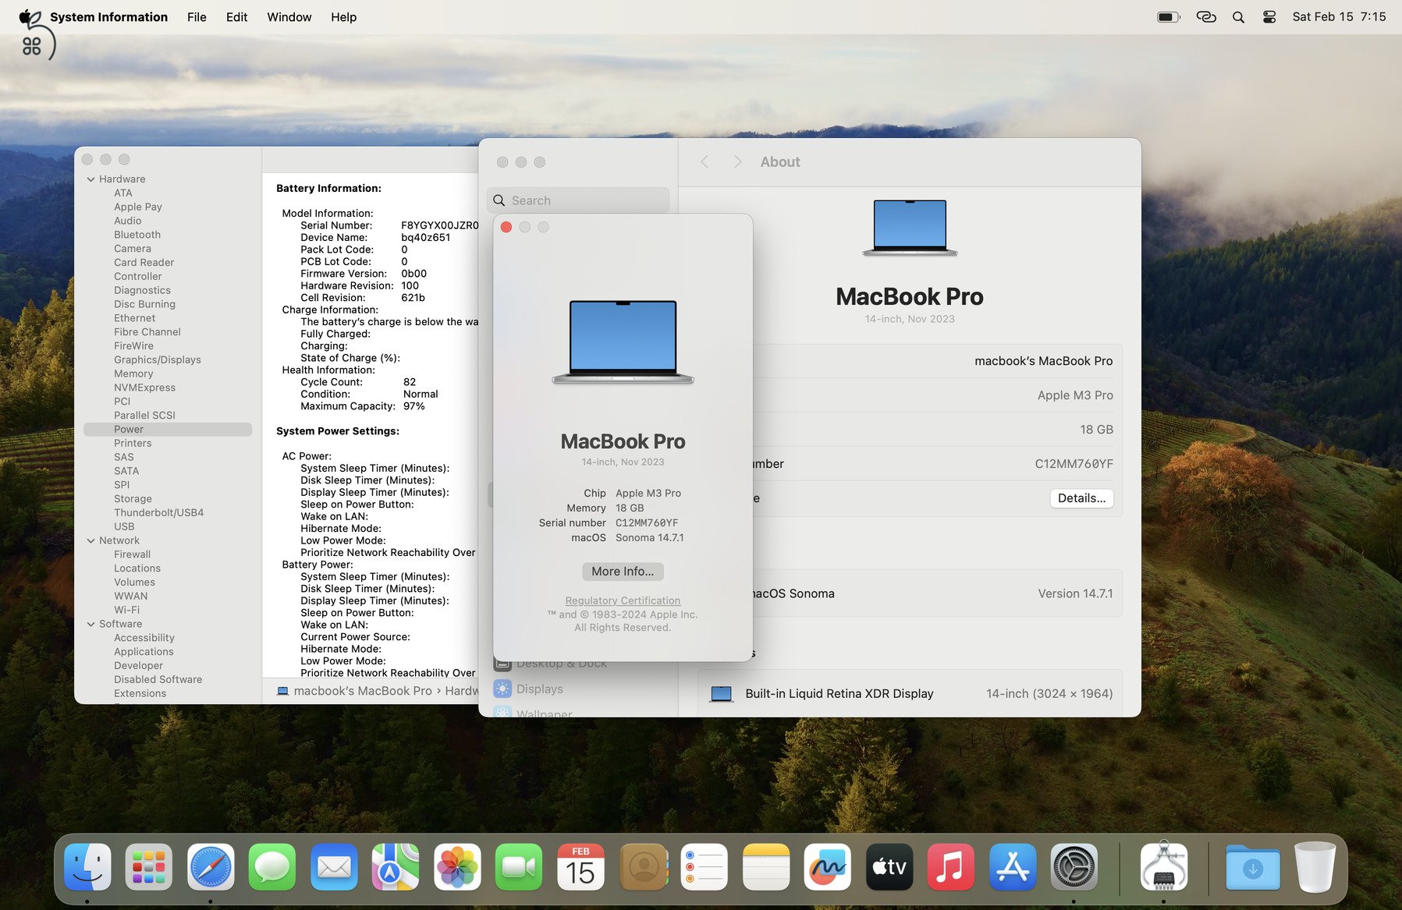Open Messages app in the Dock
This screenshot has width=1402, height=910.
(272, 867)
